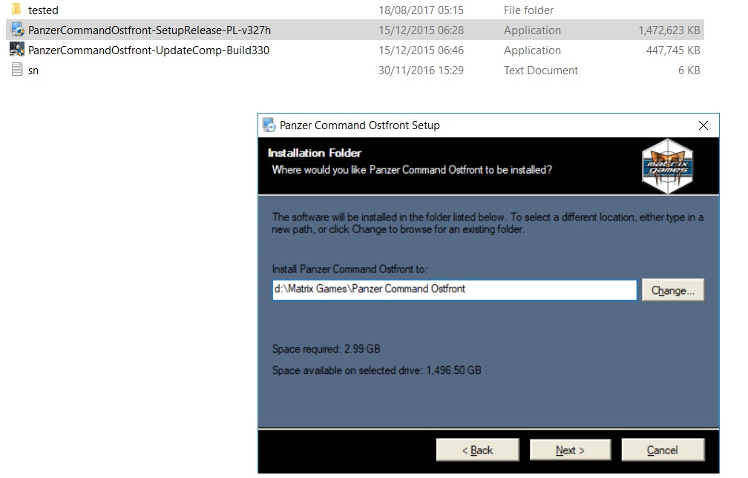Screen dimensions: 748x478
Task: Select the tested folder icon
Action: pos(16,10)
